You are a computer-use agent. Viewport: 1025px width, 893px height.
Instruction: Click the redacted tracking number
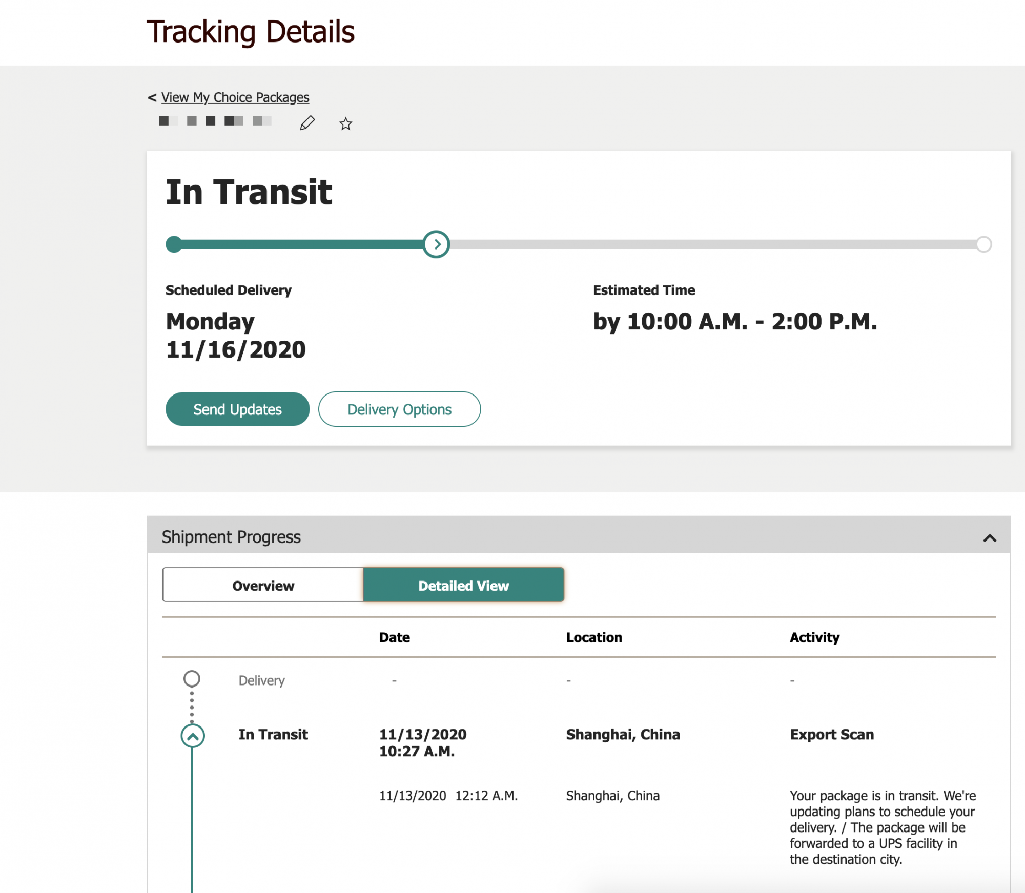pos(215,121)
